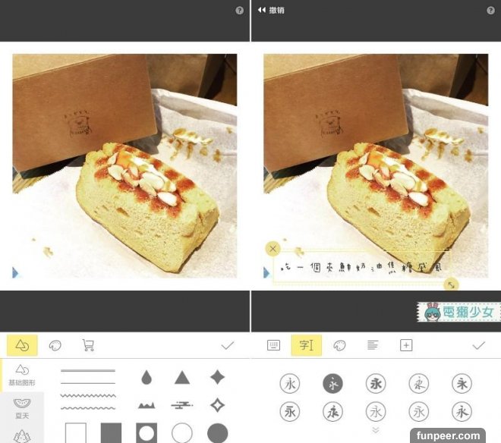Viewport: 501px width, 443px height.
Task: Pick the bold 永 font, third in top row
Action: coord(375,383)
